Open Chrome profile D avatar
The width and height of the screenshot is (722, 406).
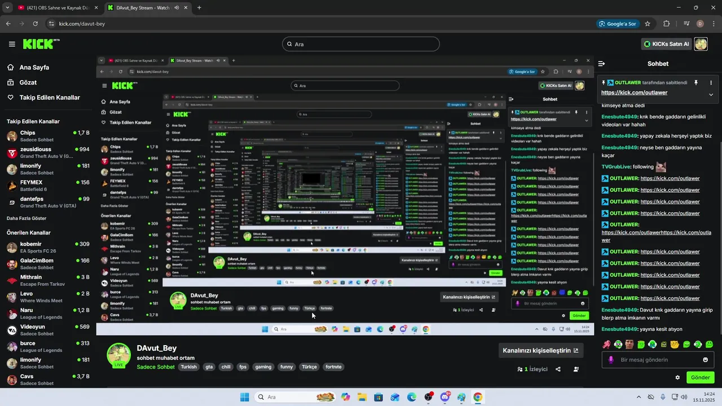pos(700,24)
